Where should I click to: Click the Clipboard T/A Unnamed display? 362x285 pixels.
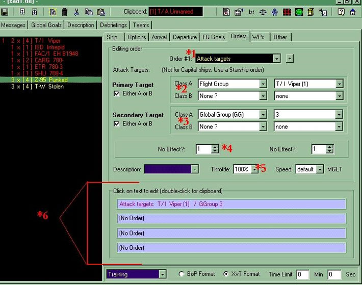click(176, 12)
